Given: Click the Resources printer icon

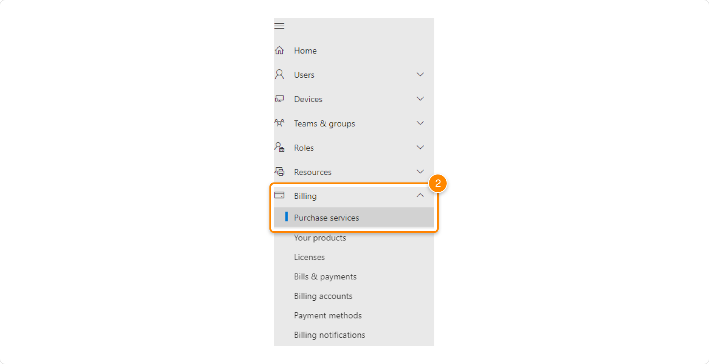Looking at the screenshot, I should click(279, 171).
